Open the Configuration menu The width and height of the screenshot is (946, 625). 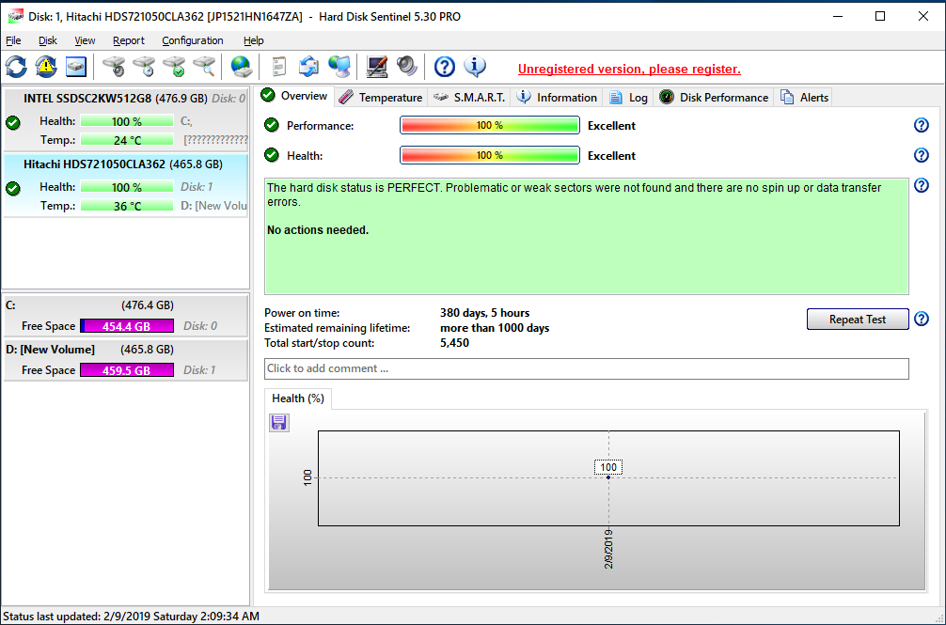click(x=192, y=40)
